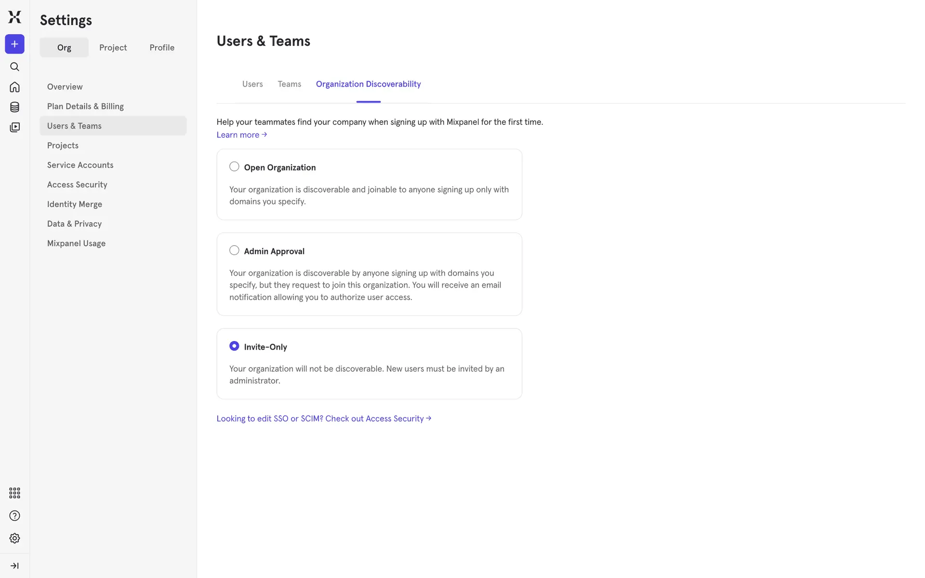Select the Invite-Only radio button

pyautogui.click(x=234, y=346)
